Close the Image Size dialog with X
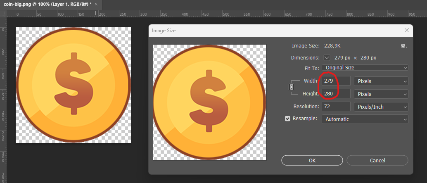Viewport: 427px width, 183px height. coord(407,31)
